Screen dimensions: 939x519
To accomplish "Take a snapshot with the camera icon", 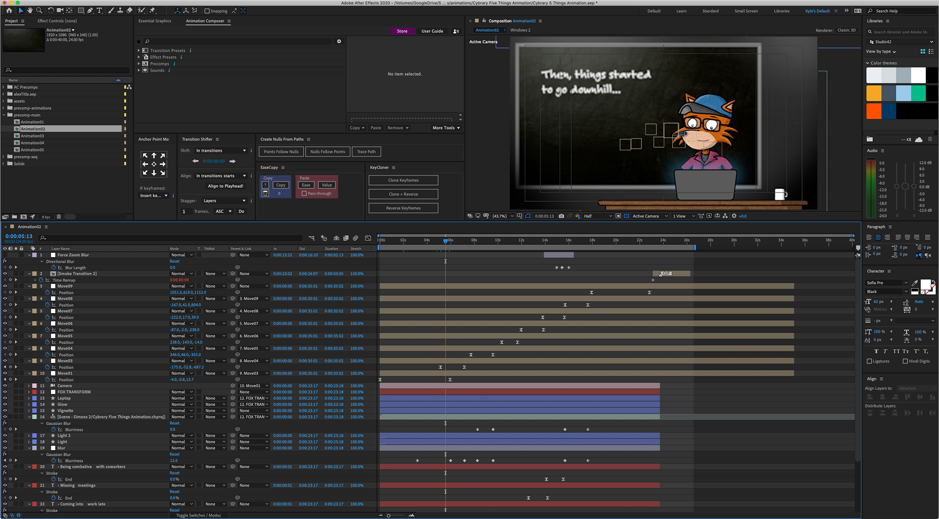I will [x=561, y=216].
